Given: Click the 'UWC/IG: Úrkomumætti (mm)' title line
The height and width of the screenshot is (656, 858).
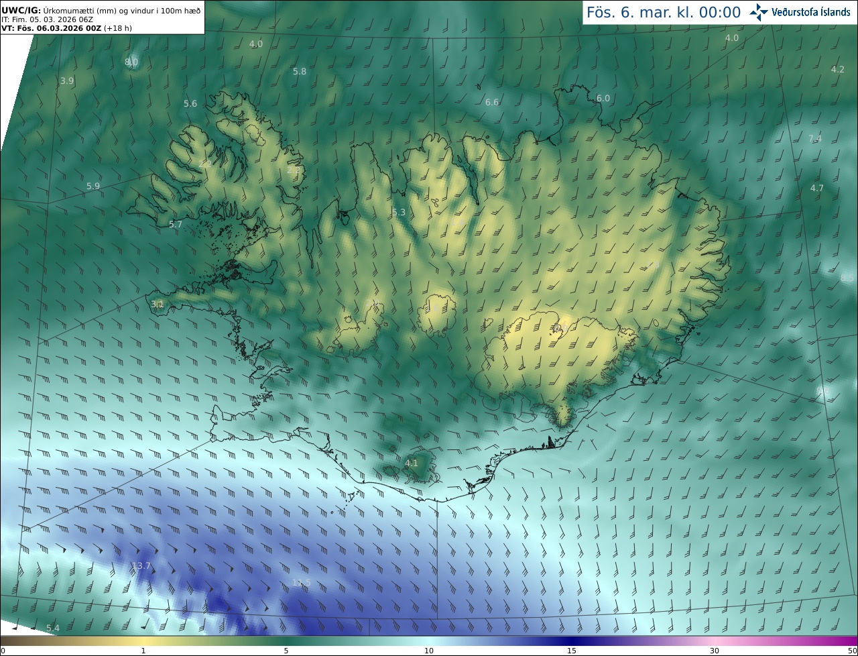Looking at the screenshot, I should [100, 9].
